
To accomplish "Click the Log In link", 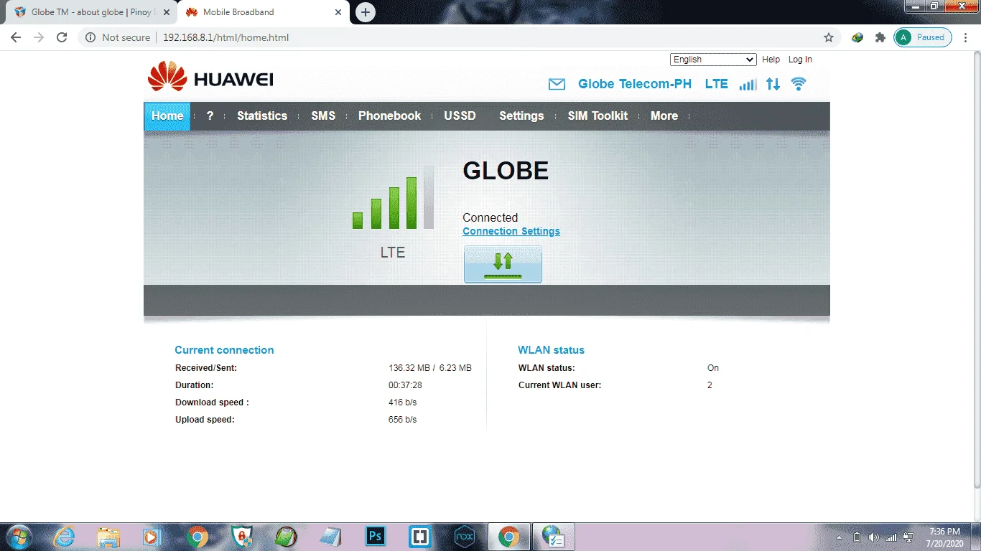I will pyautogui.click(x=800, y=60).
